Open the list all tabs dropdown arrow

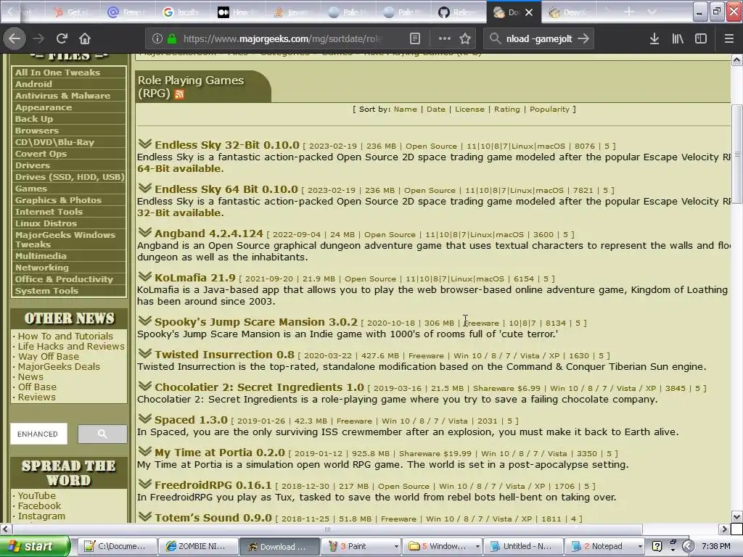[652, 12]
